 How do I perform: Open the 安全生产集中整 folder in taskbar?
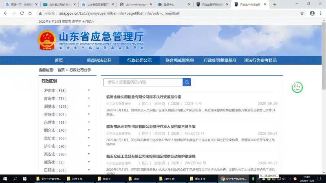tap(49, 179)
